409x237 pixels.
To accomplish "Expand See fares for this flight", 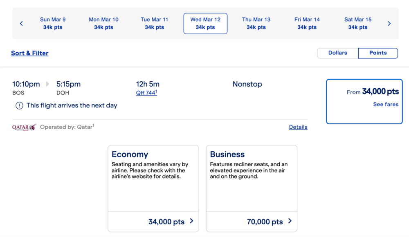I will [385, 104].
